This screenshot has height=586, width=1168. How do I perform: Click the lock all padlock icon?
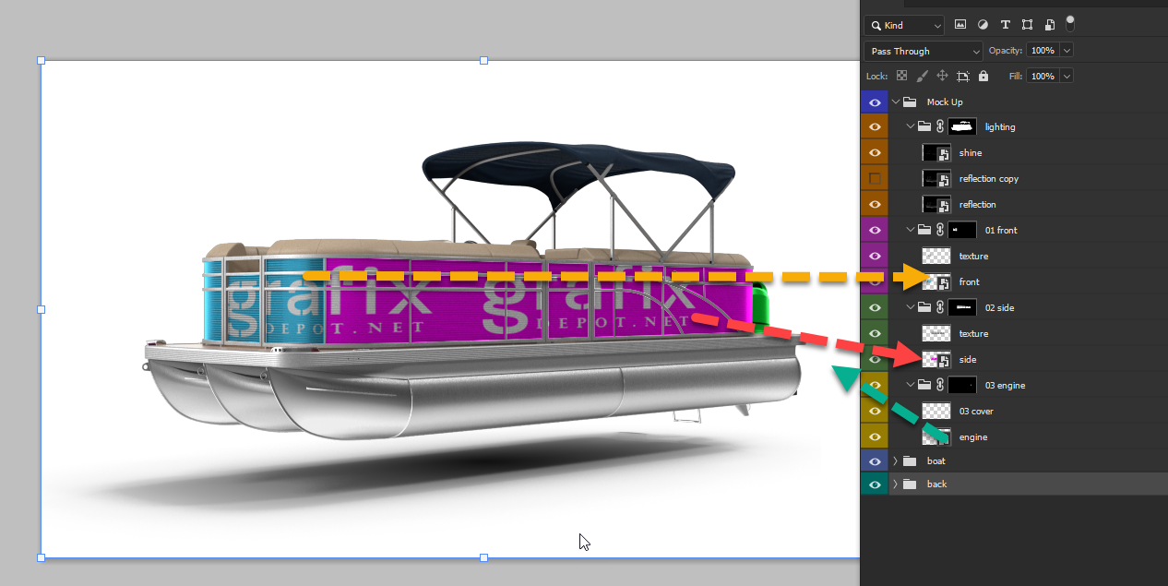[x=983, y=76]
